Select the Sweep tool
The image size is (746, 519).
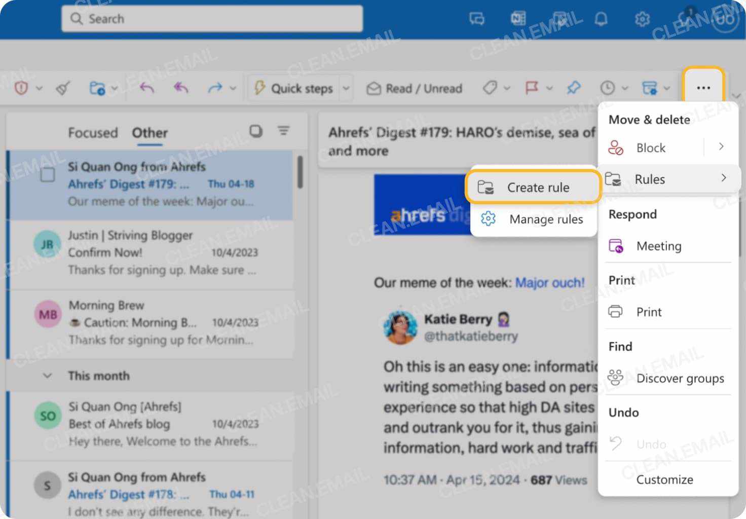coord(62,88)
